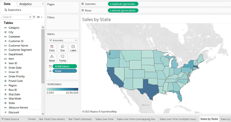The height and width of the screenshot is (122, 231).
Task: Click the Size marks card button
Action: (62, 48)
